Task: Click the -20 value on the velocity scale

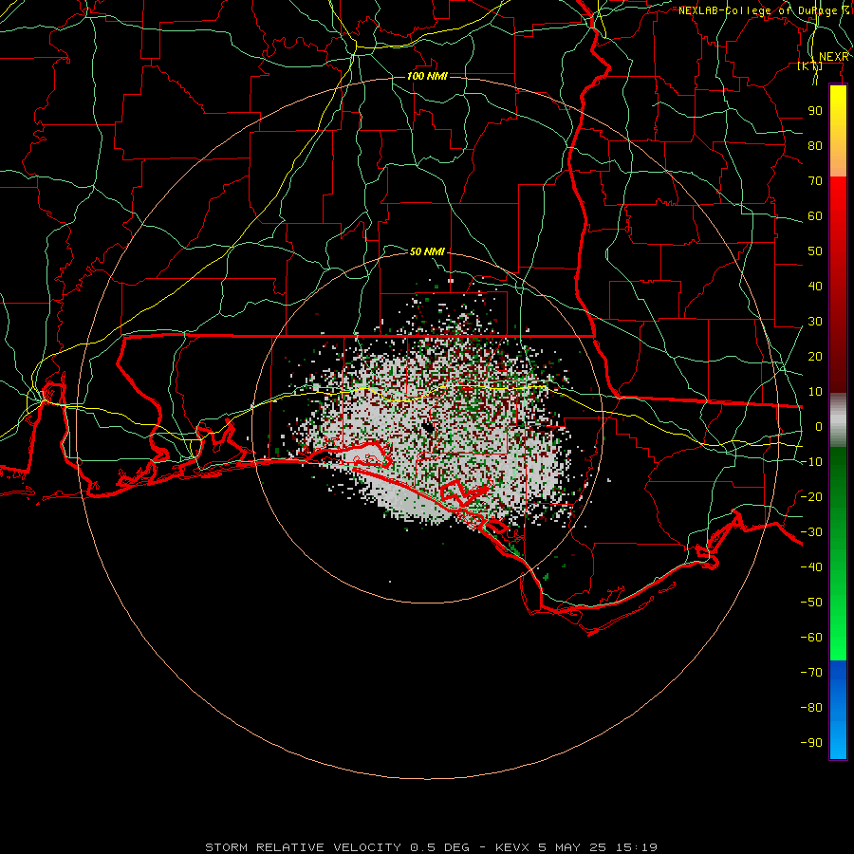Action: pyautogui.click(x=811, y=496)
